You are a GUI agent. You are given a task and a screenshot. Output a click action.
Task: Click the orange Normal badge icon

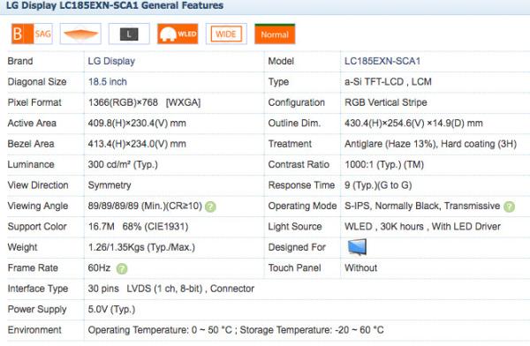(x=275, y=34)
